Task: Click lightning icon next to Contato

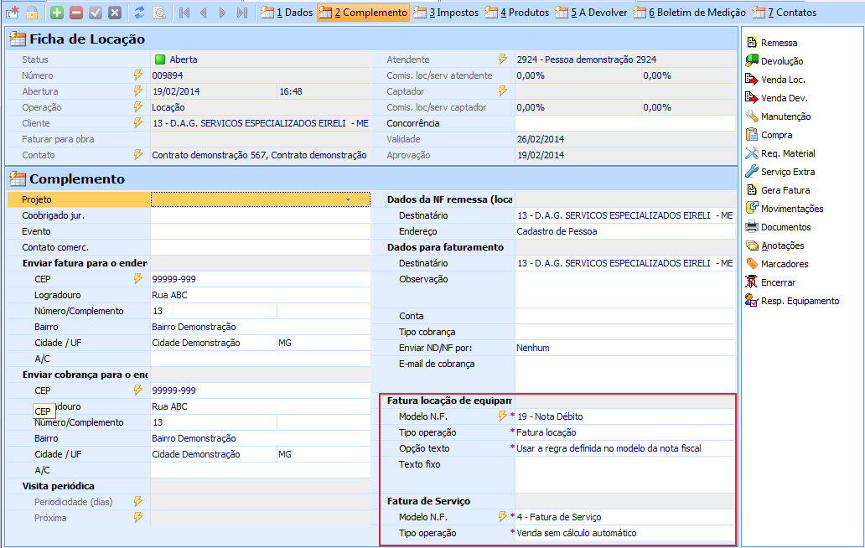Action: point(138,155)
